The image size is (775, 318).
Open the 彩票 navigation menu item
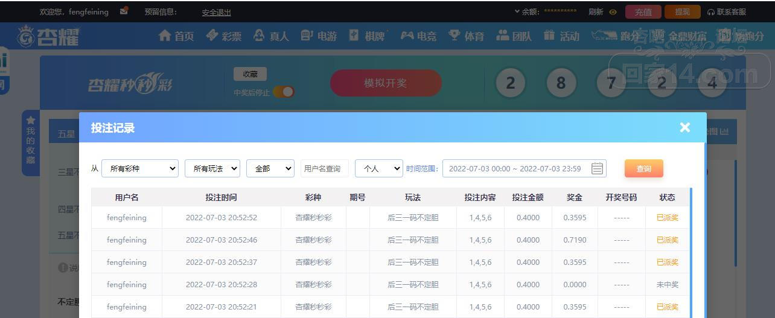click(x=224, y=36)
